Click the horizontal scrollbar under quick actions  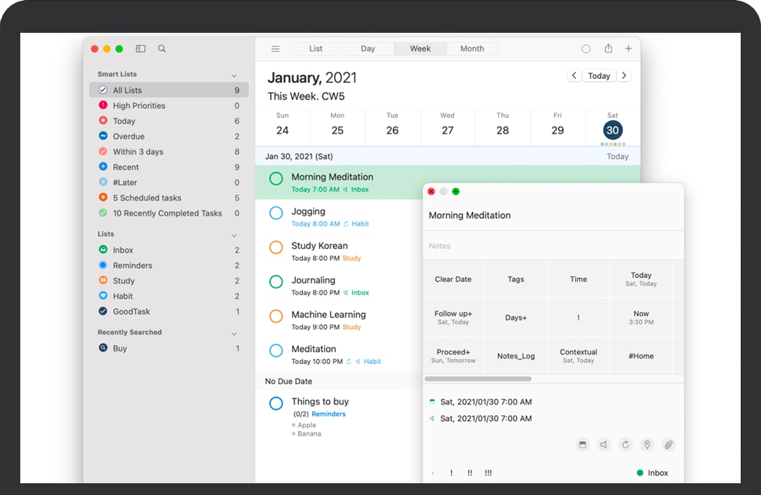[x=478, y=379]
